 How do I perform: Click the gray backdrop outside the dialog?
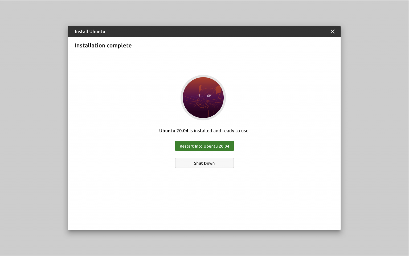(x=34, y=128)
